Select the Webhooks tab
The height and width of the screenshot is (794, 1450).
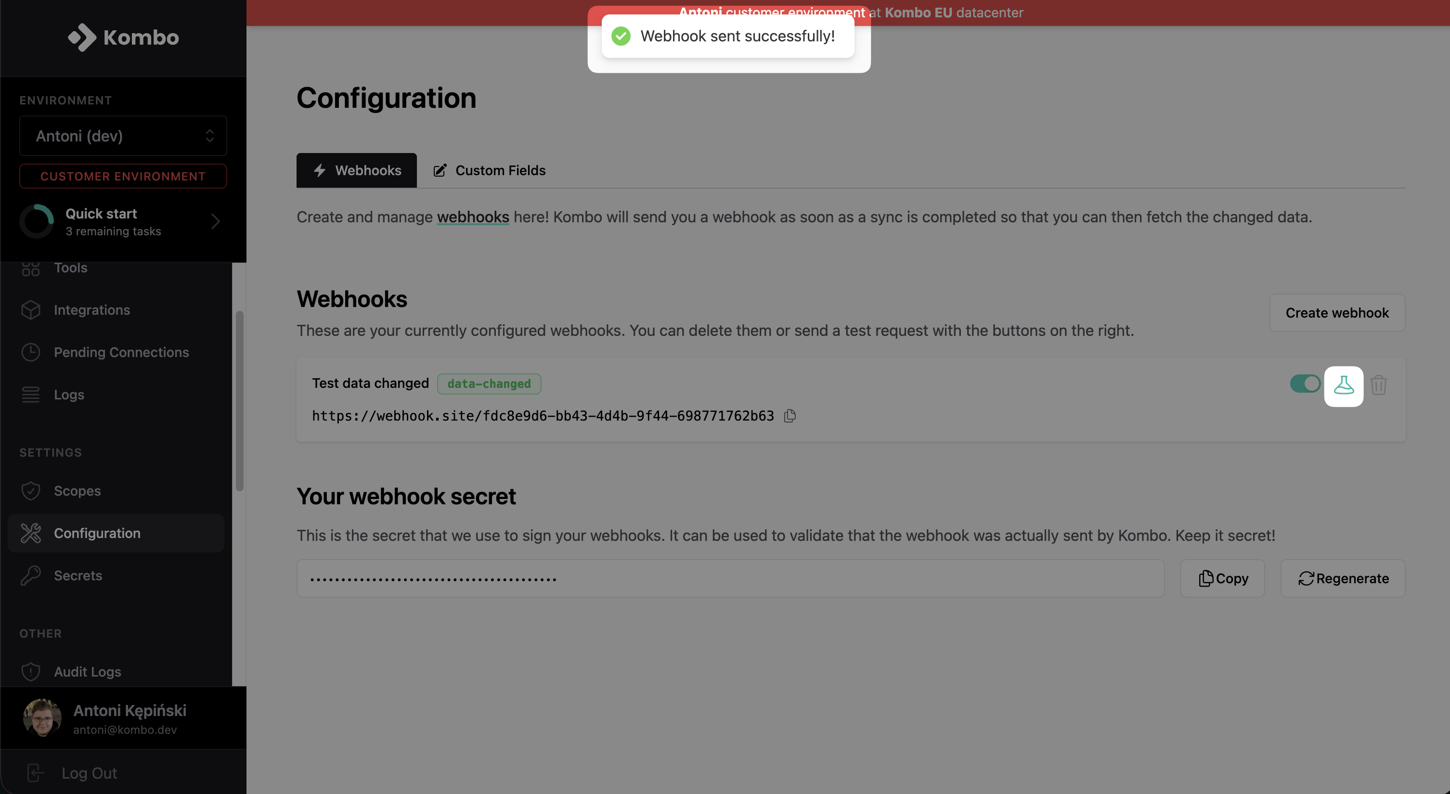tap(356, 170)
